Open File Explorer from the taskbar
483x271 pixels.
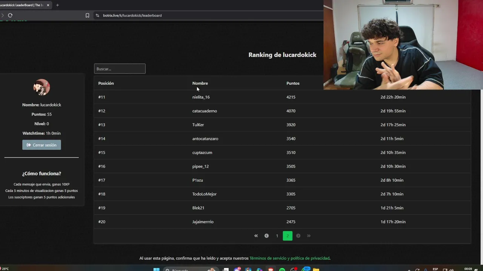tap(316, 269)
